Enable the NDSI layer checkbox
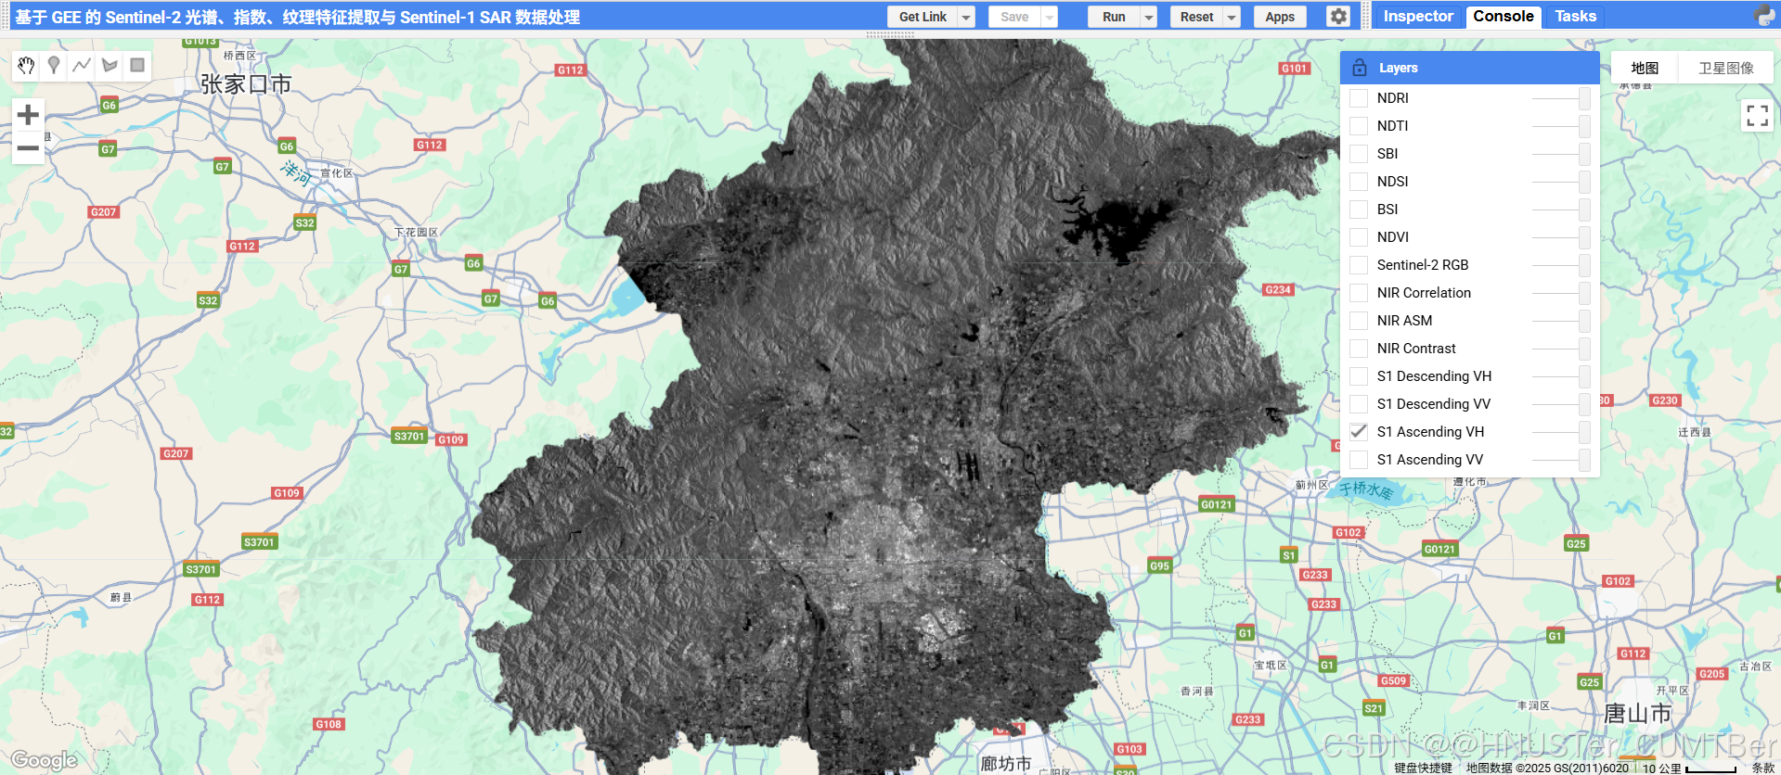 click(1359, 182)
